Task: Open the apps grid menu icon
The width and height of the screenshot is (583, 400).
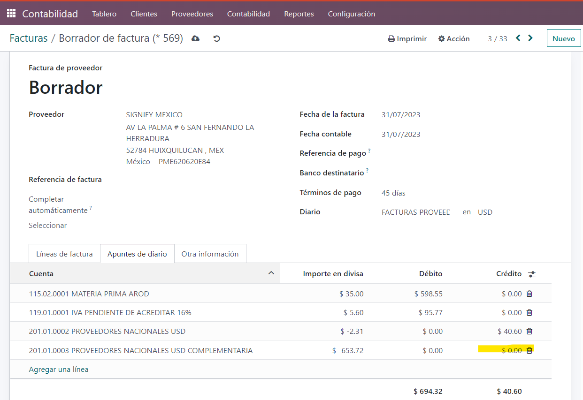Action: click(11, 14)
